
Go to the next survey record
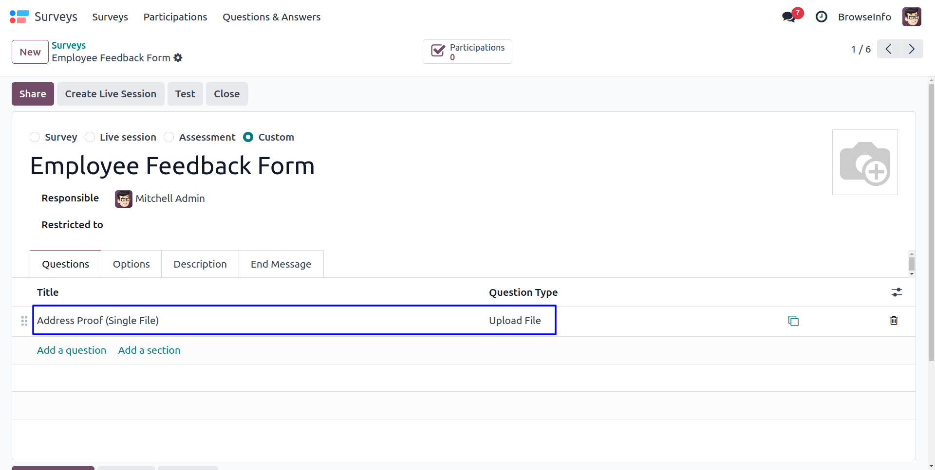click(912, 49)
